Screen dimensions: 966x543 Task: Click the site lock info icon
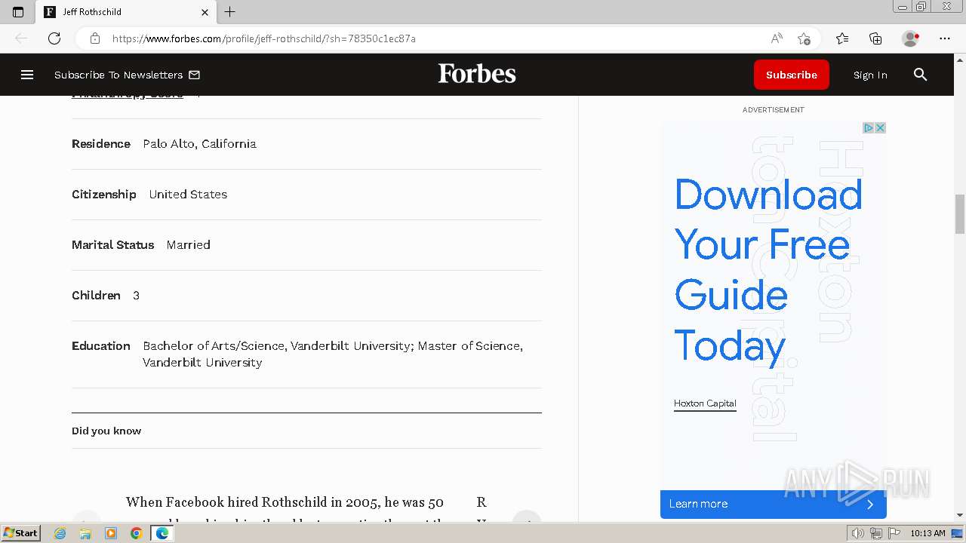94,38
